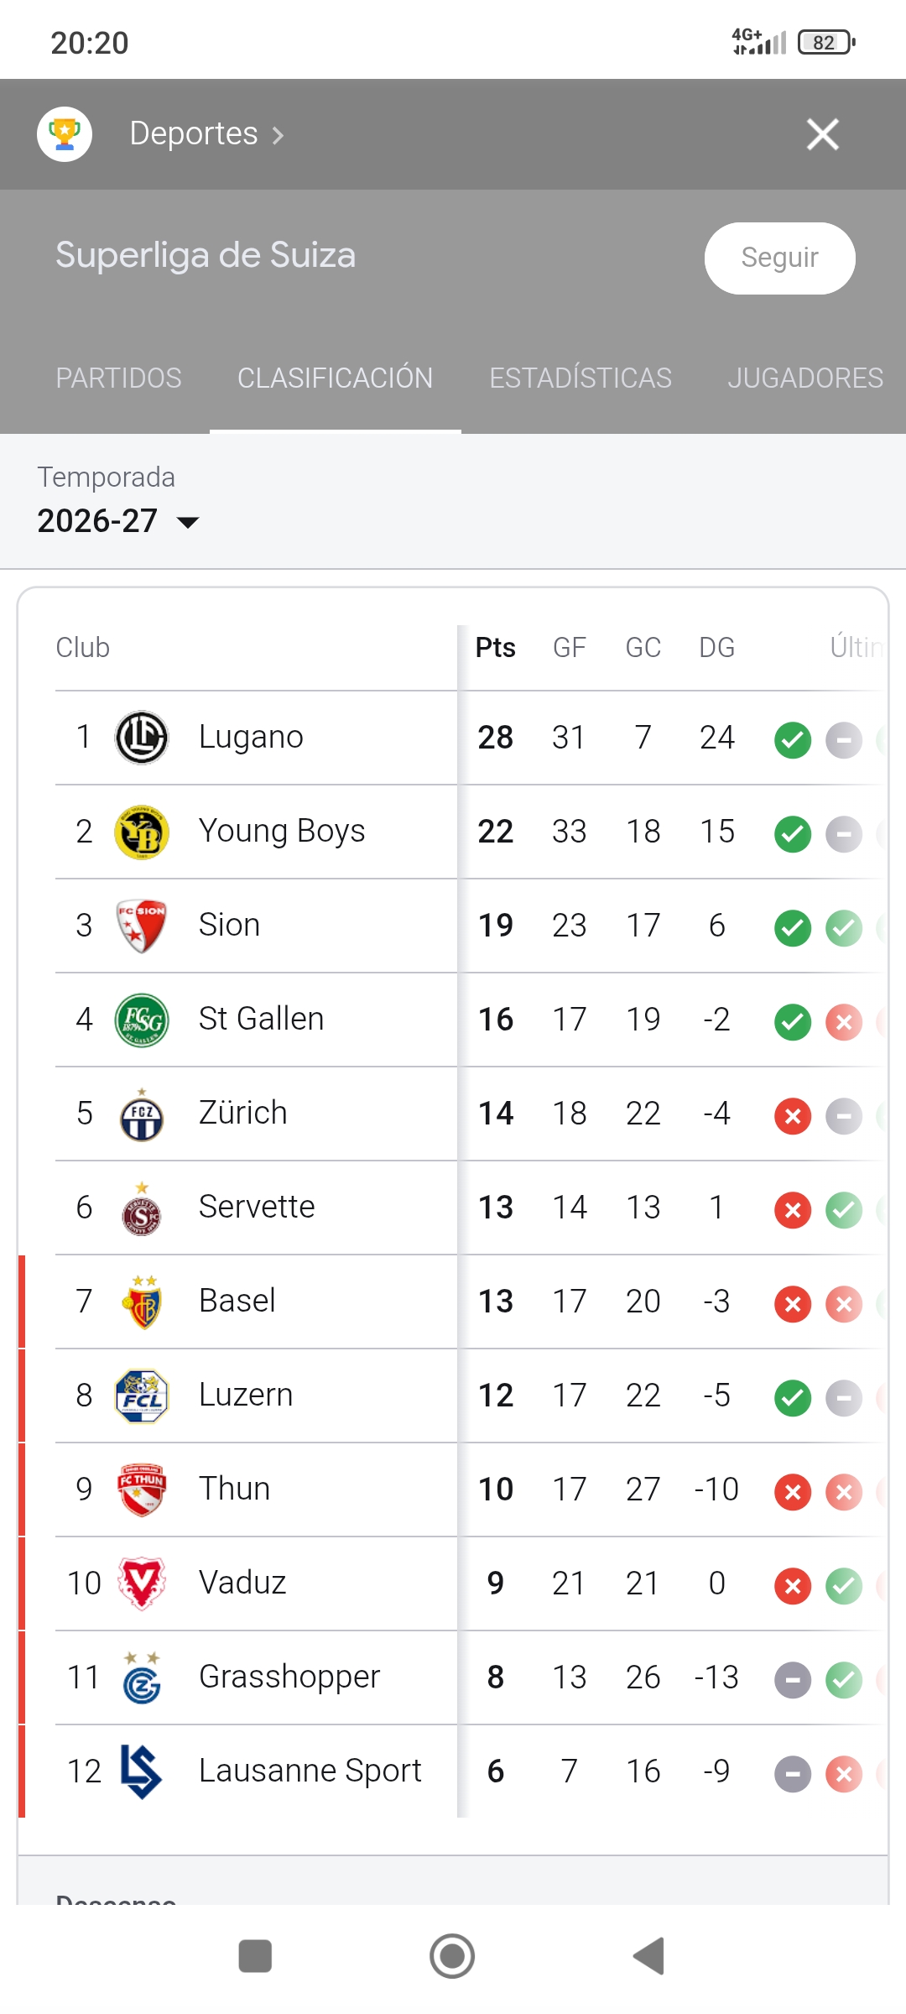
Task: Close the sports panel with X
Action: pyautogui.click(x=823, y=134)
